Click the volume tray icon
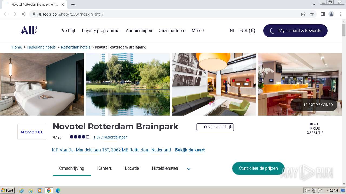The image size is (346, 194). [307, 190]
